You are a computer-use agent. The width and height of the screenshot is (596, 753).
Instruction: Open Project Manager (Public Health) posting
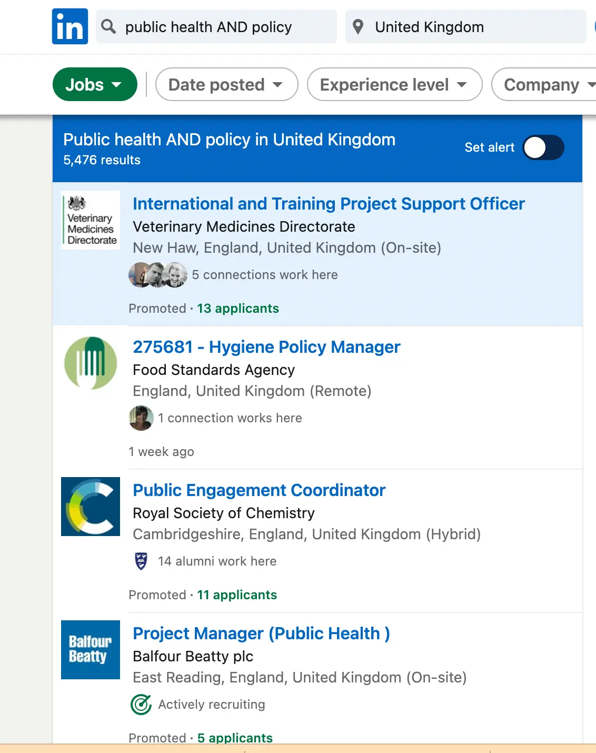[x=261, y=633]
